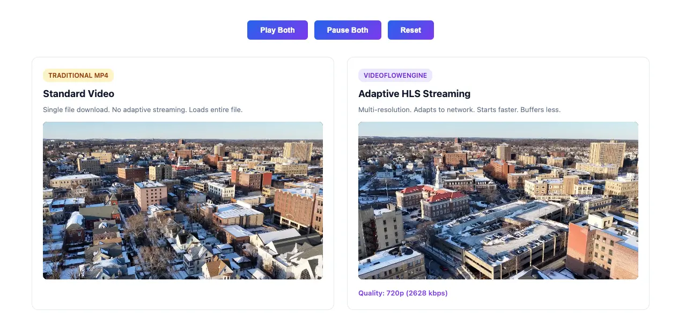Click the 'Single file download' description text
Screen dimensions: 693x325
click(143, 110)
